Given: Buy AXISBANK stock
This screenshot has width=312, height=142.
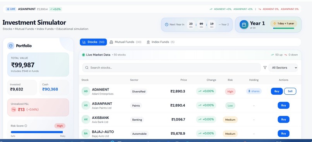Looking at the screenshot, I should (283, 119).
